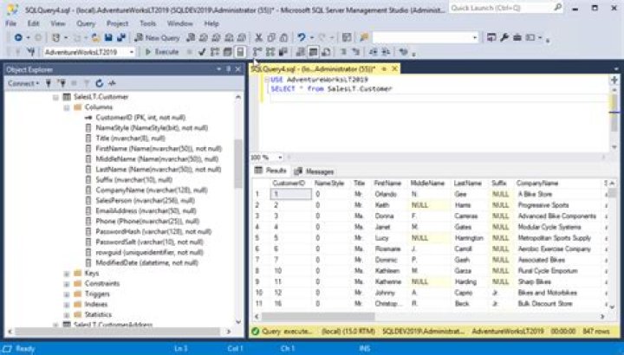Expand the Keys folder
The height and width of the screenshot is (355, 624).
(67, 273)
